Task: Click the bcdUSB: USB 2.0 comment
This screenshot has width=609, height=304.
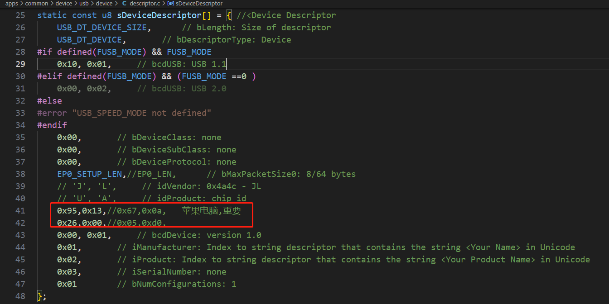Action: point(182,89)
